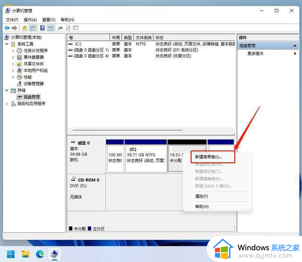Select the (C:) volume row

(151, 44)
